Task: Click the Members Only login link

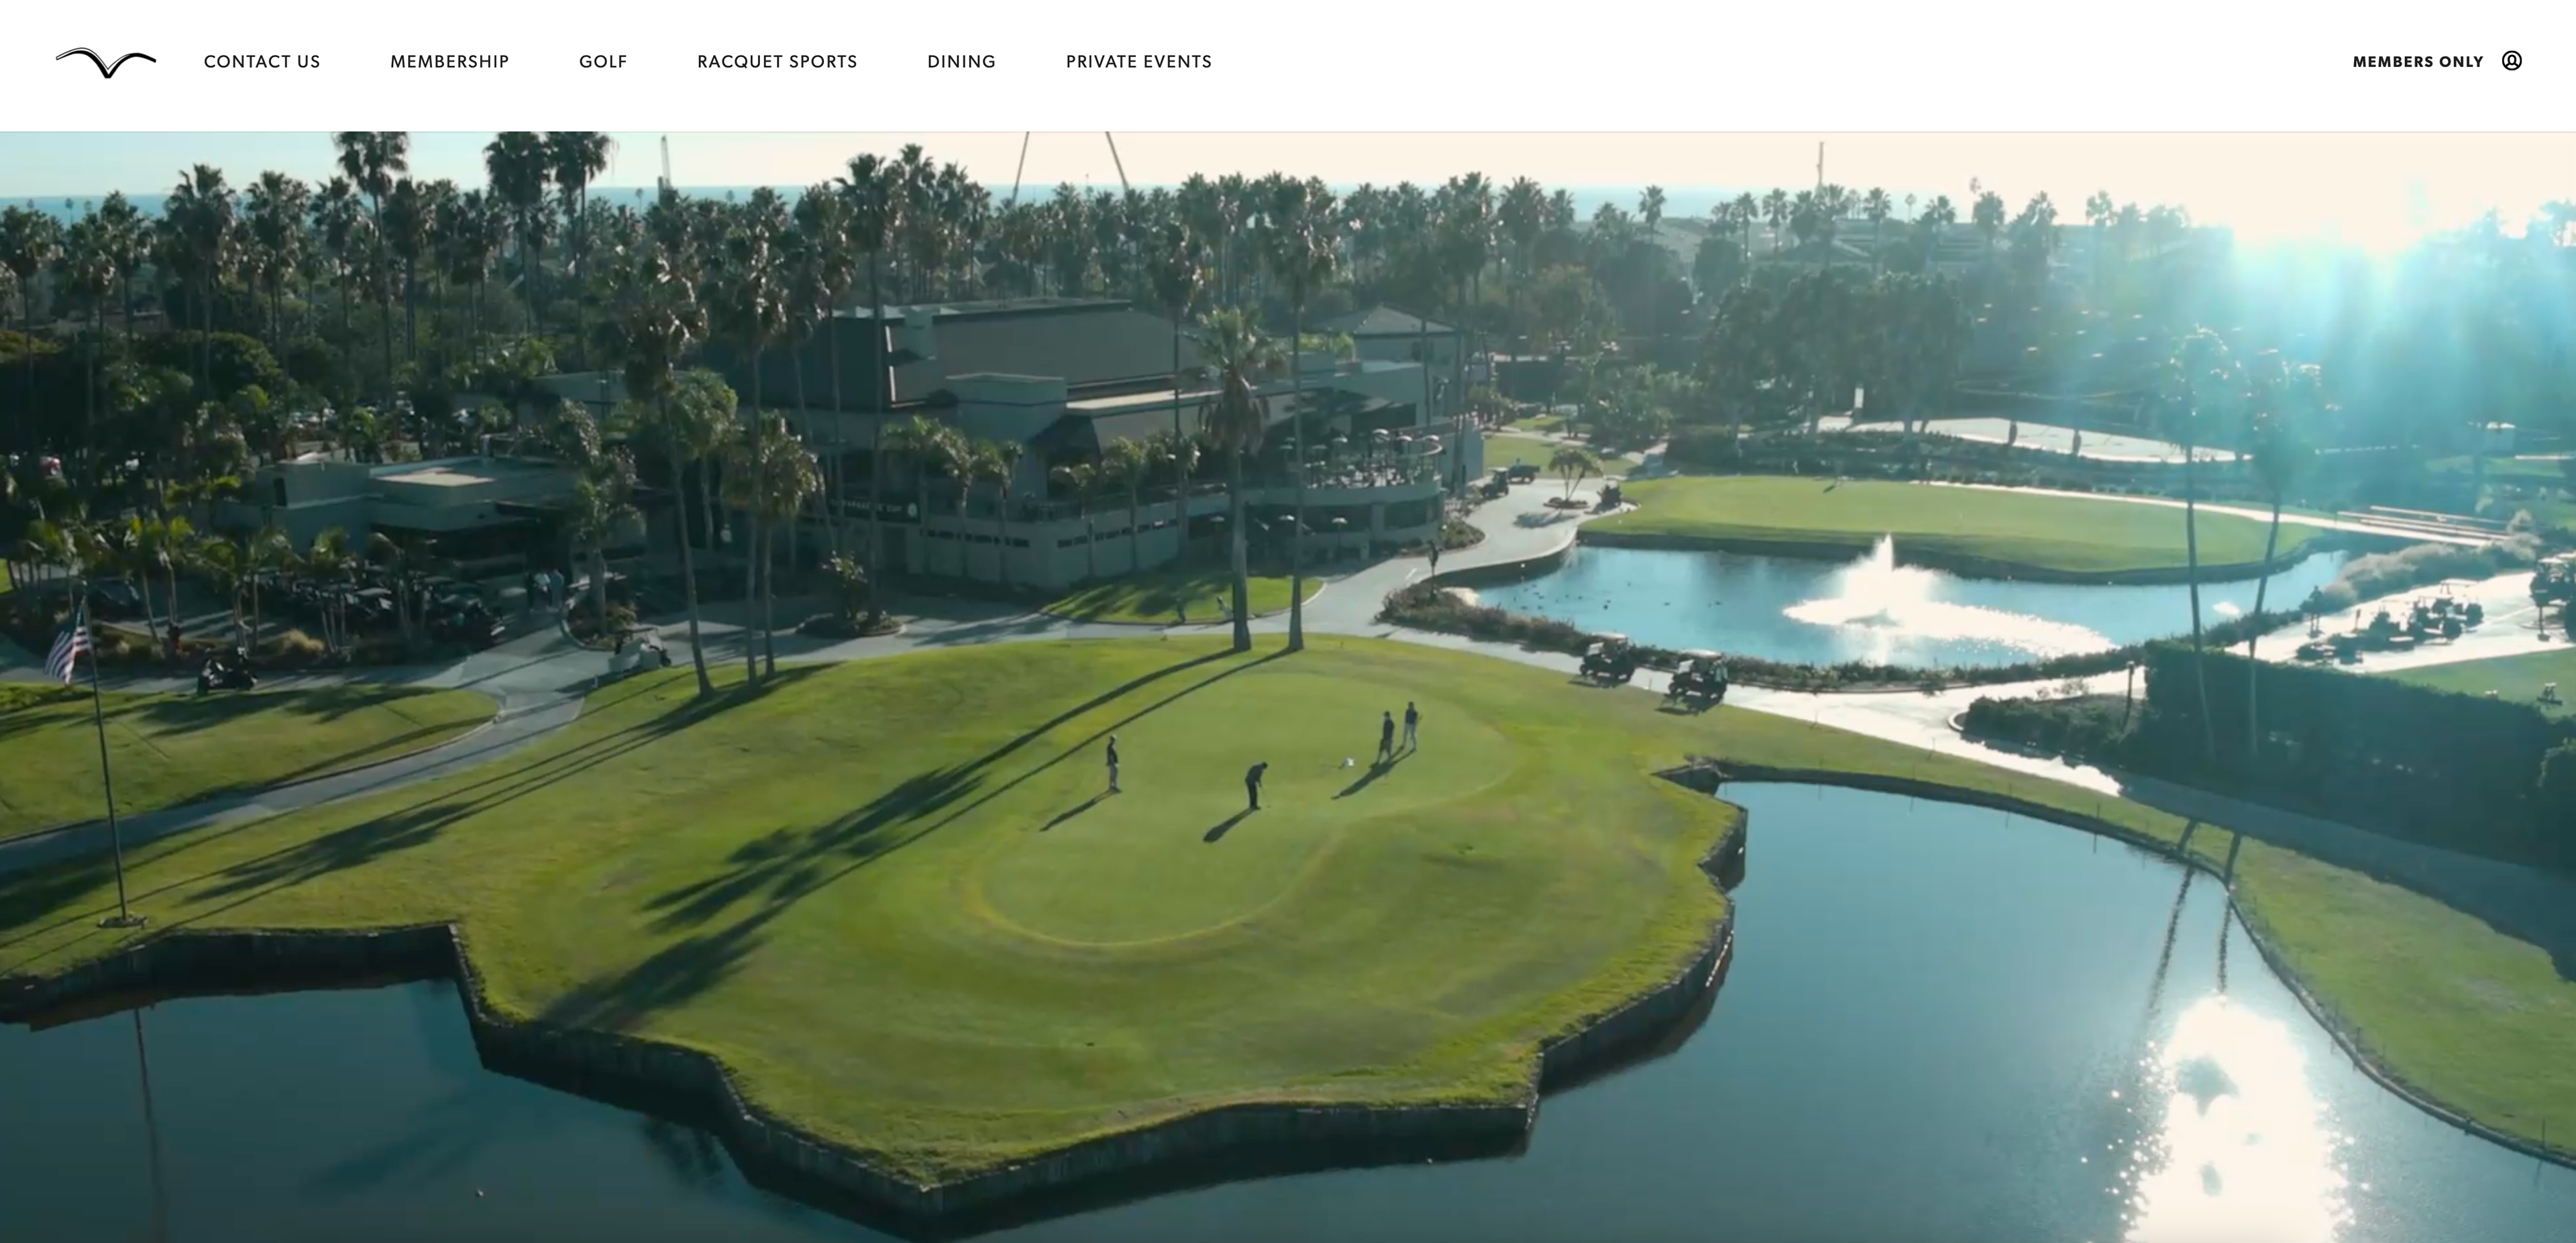Action: click(x=2418, y=62)
